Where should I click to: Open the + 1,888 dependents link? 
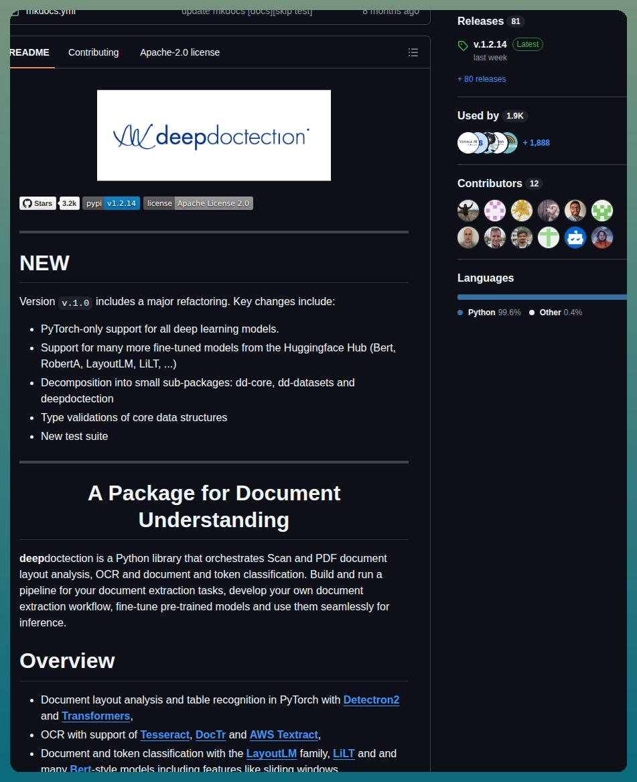click(537, 143)
